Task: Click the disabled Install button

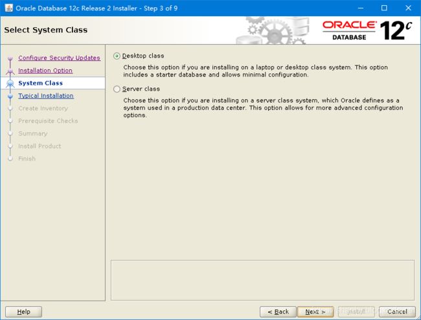Action: point(356,312)
